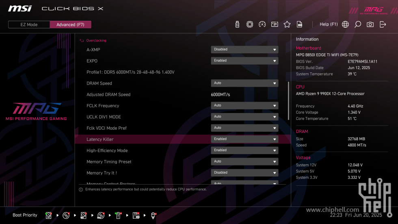398x224 pixels.
Task: Click the Boot Priority label
Action: coord(25,215)
